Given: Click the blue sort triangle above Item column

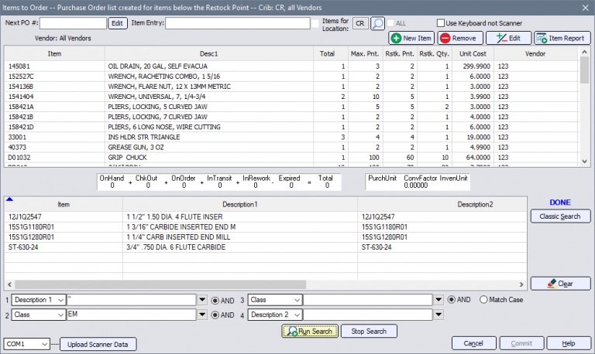Looking at the screenshot, I should [x=9, y=199].
